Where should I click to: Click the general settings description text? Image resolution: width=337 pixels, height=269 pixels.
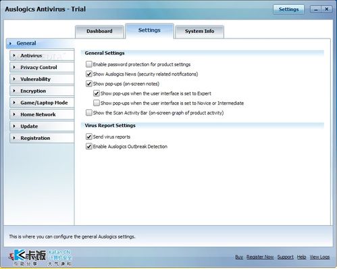point(72,237)
